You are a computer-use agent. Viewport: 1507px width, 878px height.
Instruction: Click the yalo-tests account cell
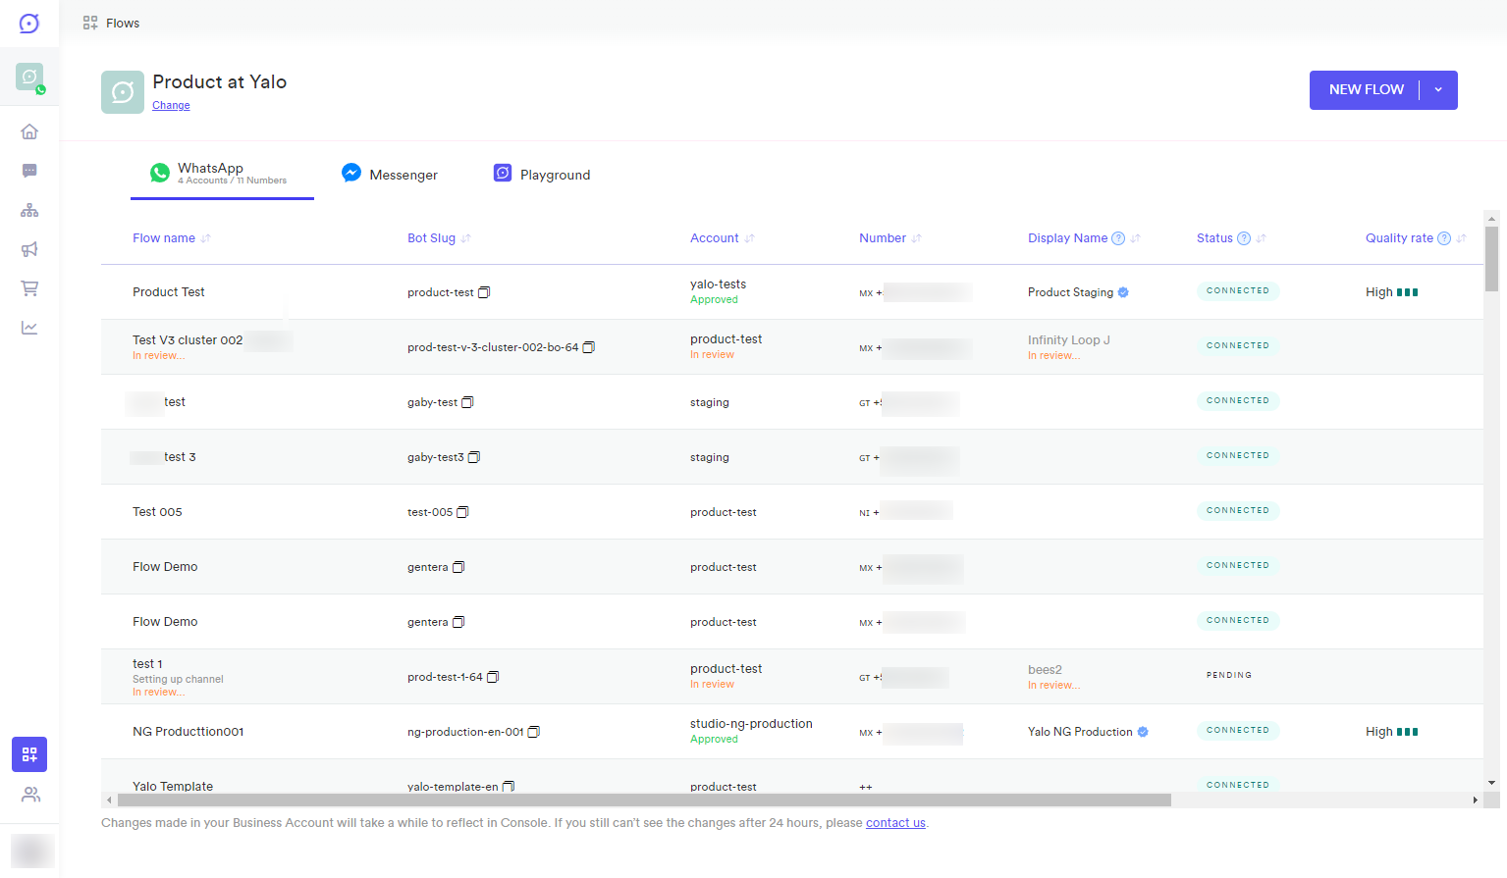718,284
